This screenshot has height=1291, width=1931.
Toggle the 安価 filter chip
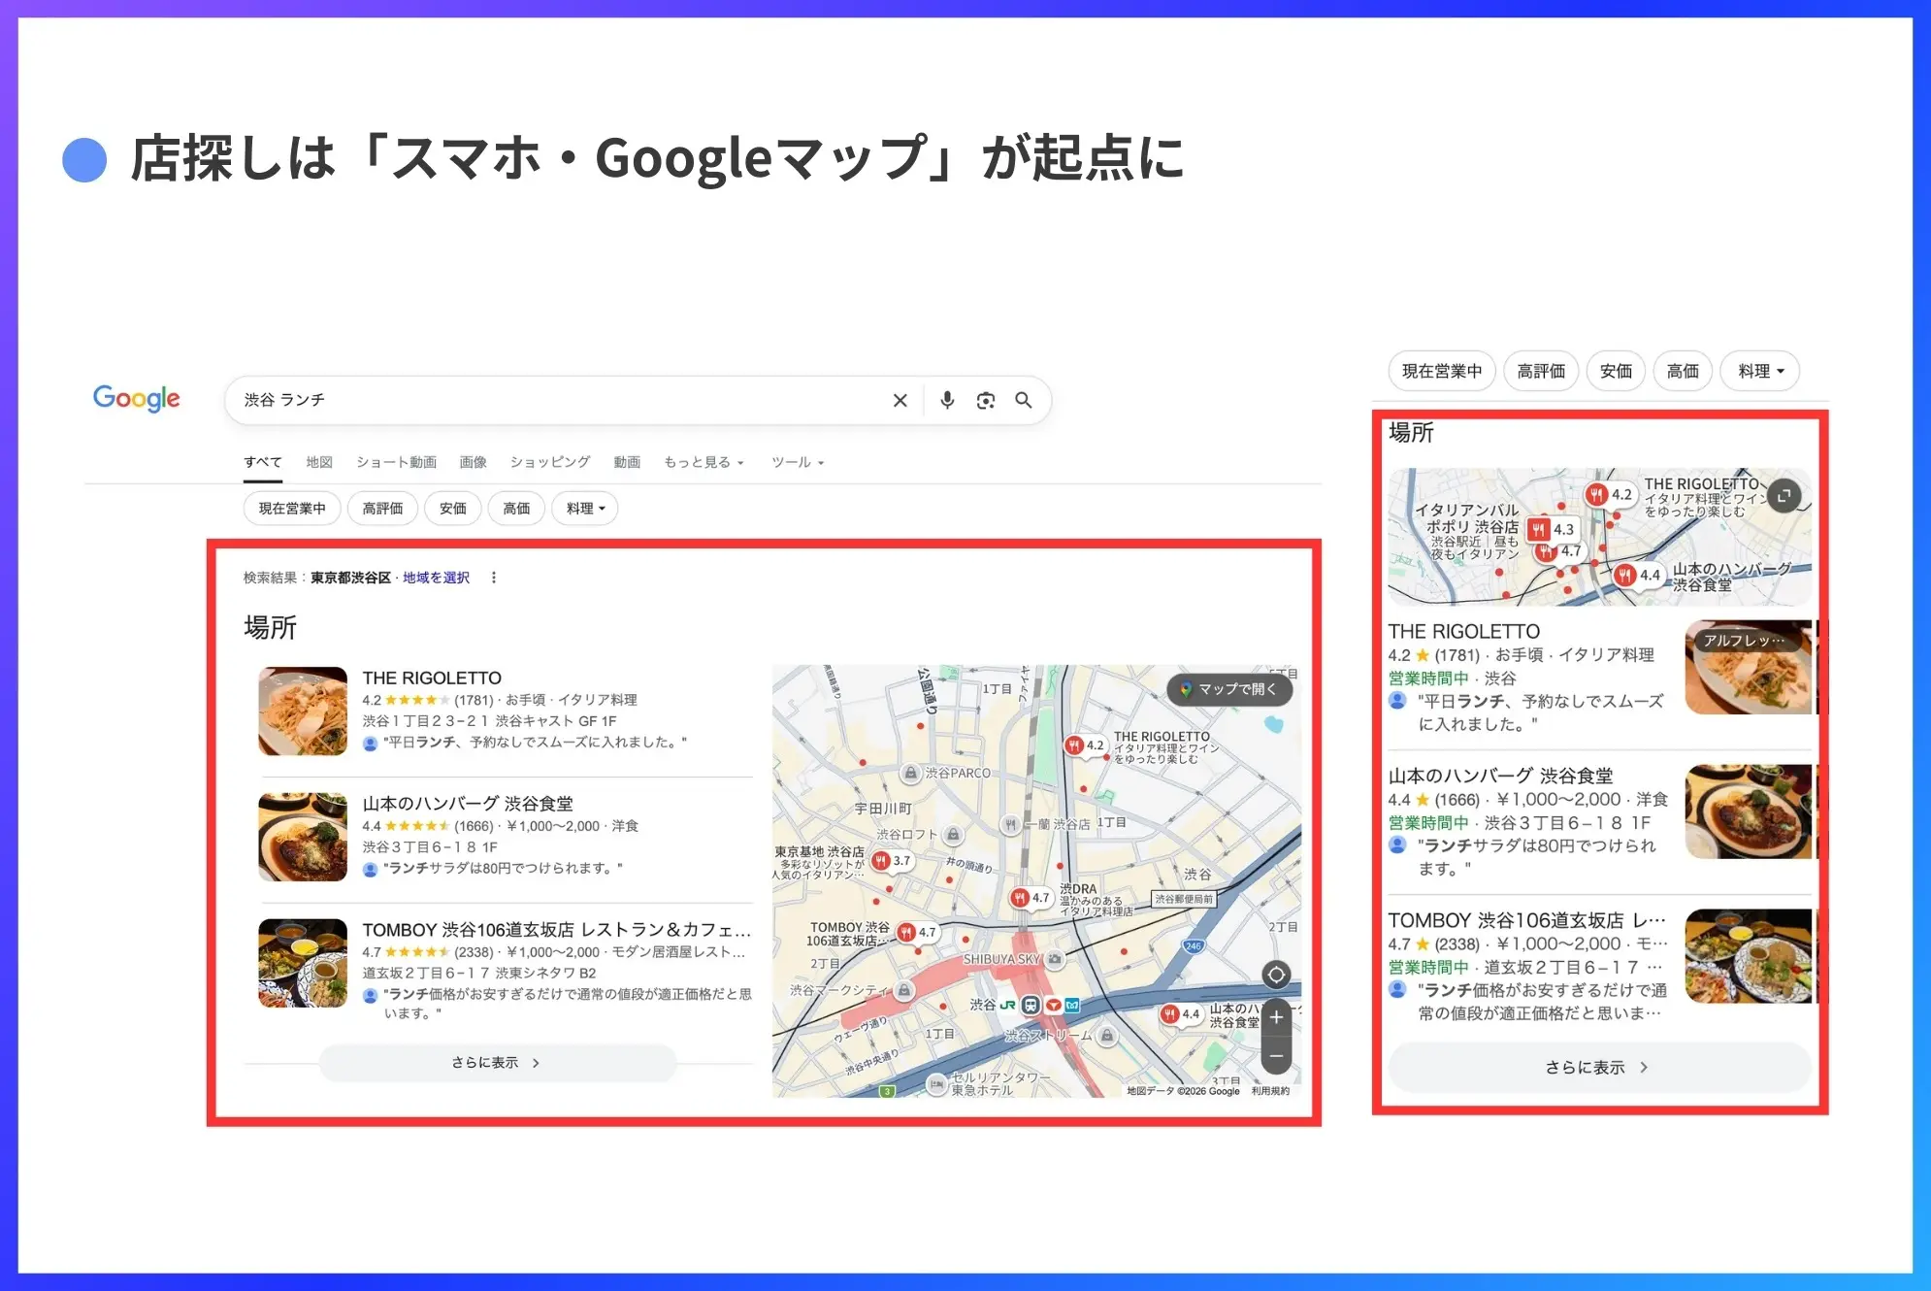click(452, 508)
